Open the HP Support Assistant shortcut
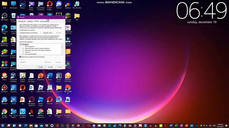 point(23,113)
